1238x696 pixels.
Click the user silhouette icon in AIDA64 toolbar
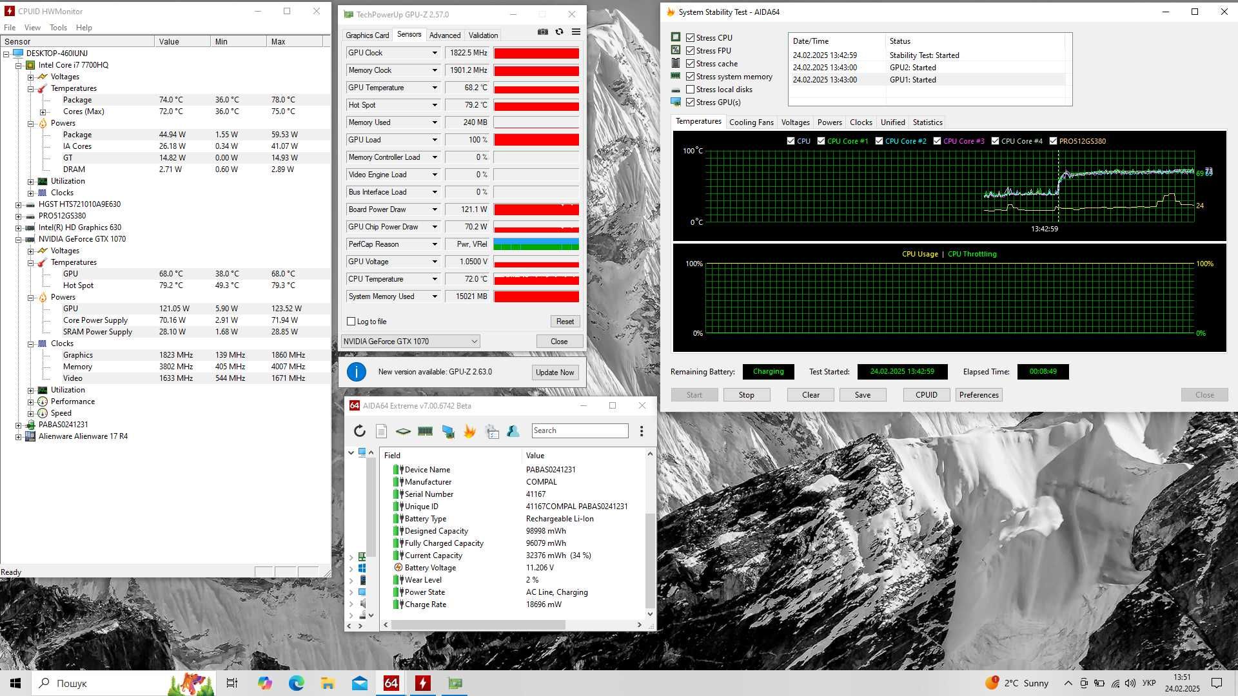pos(513,431)
